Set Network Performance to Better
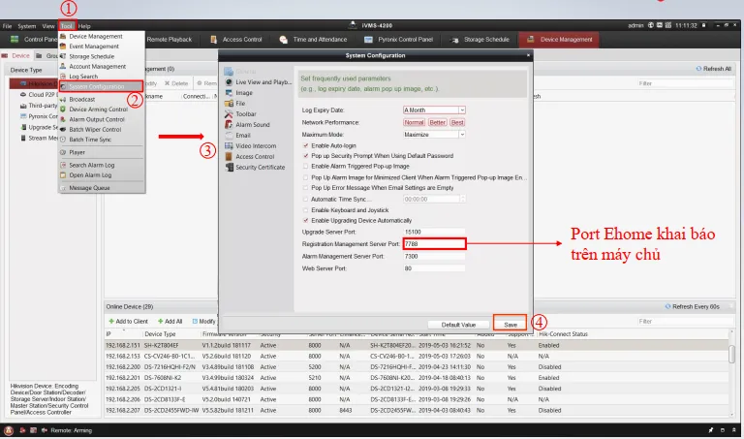Screen dimensions: 744x439 [437, 122]
